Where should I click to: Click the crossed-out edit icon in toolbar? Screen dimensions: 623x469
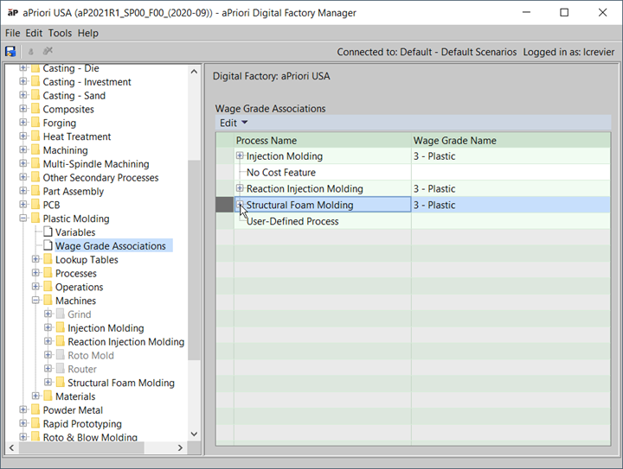pyautogui.click(x=48, y=51)
